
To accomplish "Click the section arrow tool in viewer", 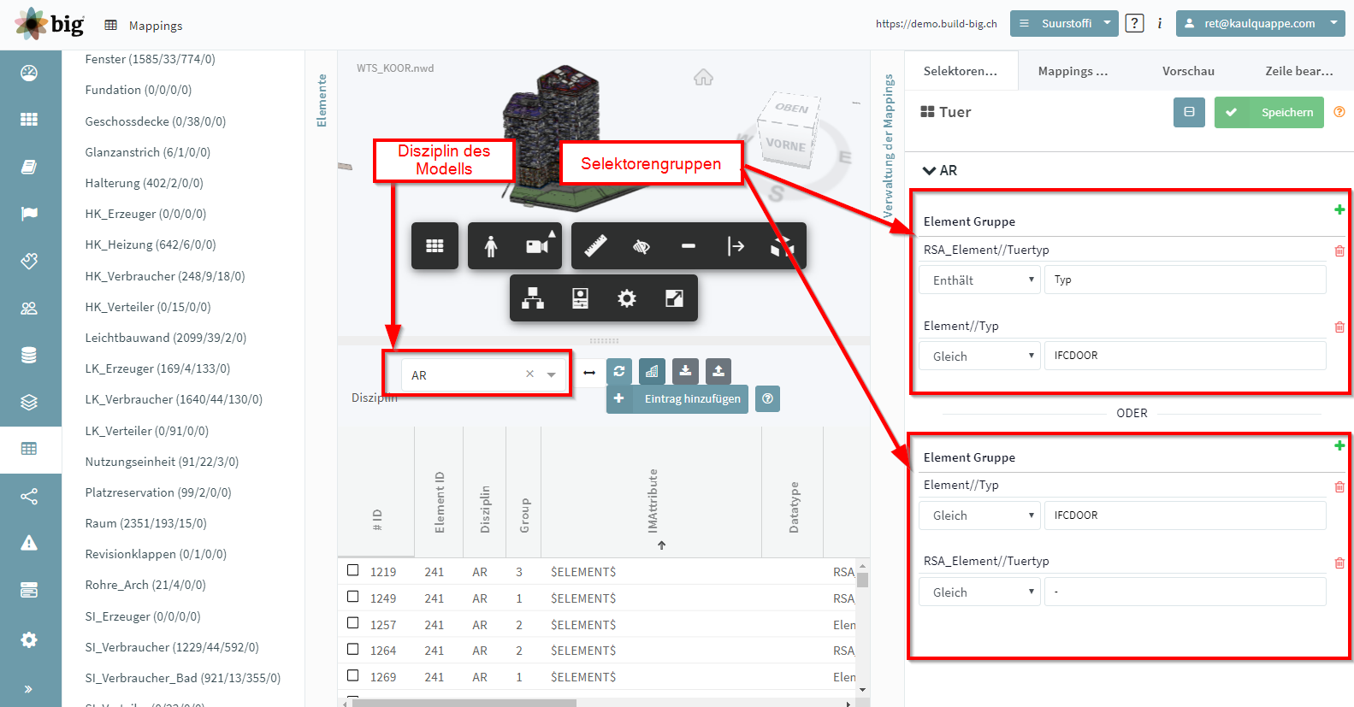I will (x=736, y=246).
